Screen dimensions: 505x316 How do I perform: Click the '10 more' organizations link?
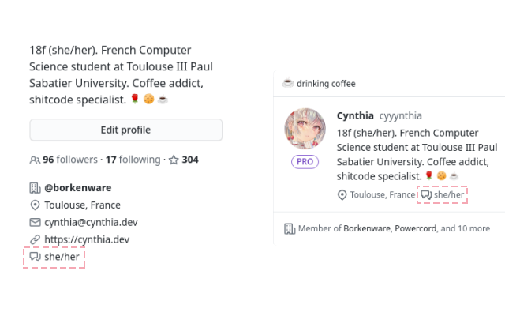pyautogui.click(x=473, y=229)
